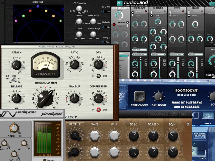215x161 pixels.
Task: Open the Whistling Shape dropdown set to Medium
Action: pos(158,55)
